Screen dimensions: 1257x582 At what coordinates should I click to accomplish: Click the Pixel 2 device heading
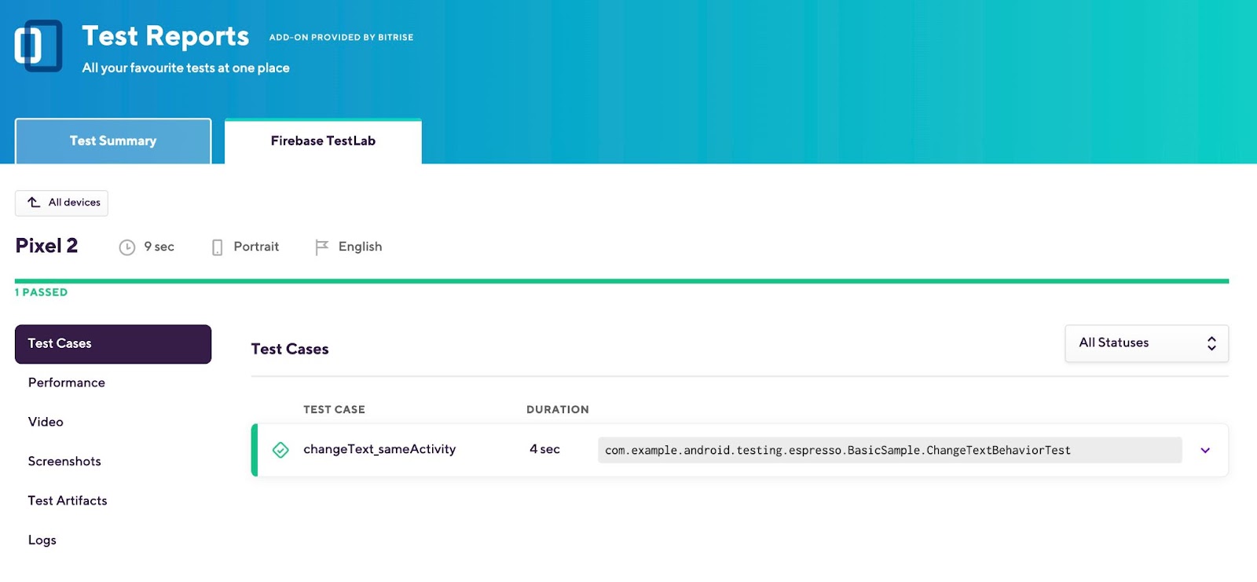click(x=46, y=246)
